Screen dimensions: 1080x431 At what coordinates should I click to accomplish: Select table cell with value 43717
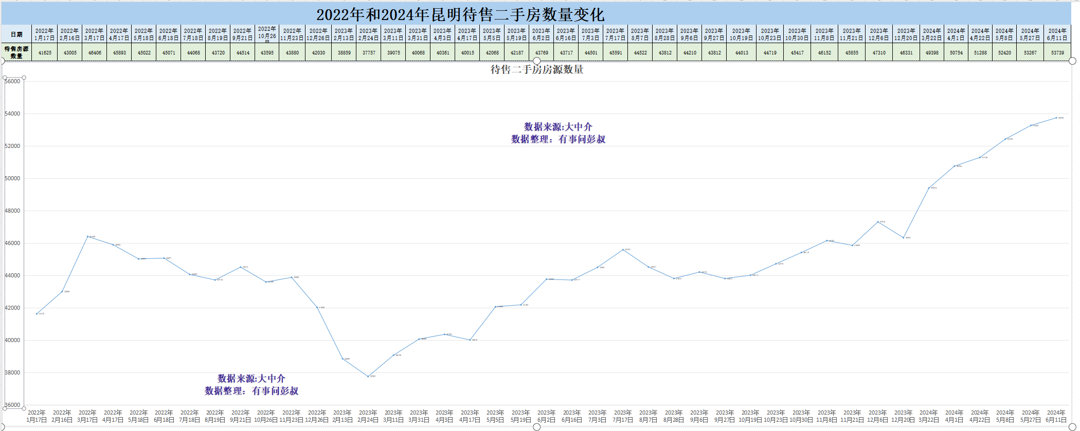[566, 52]
